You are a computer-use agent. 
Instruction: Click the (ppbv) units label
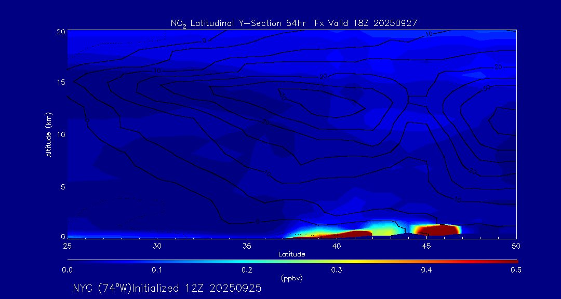click(291, 279)
